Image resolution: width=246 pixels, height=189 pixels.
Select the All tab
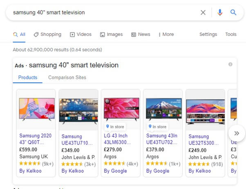click(19, 34)
